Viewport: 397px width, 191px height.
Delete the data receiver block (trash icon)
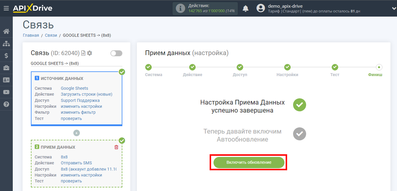click(x=116, y=147)
